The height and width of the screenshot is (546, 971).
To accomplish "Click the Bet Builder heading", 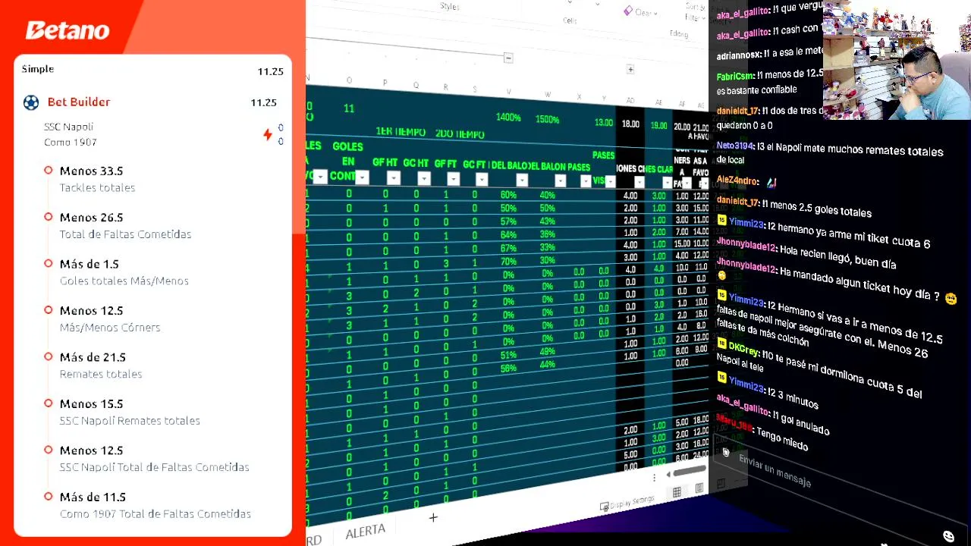I will 79,102.
